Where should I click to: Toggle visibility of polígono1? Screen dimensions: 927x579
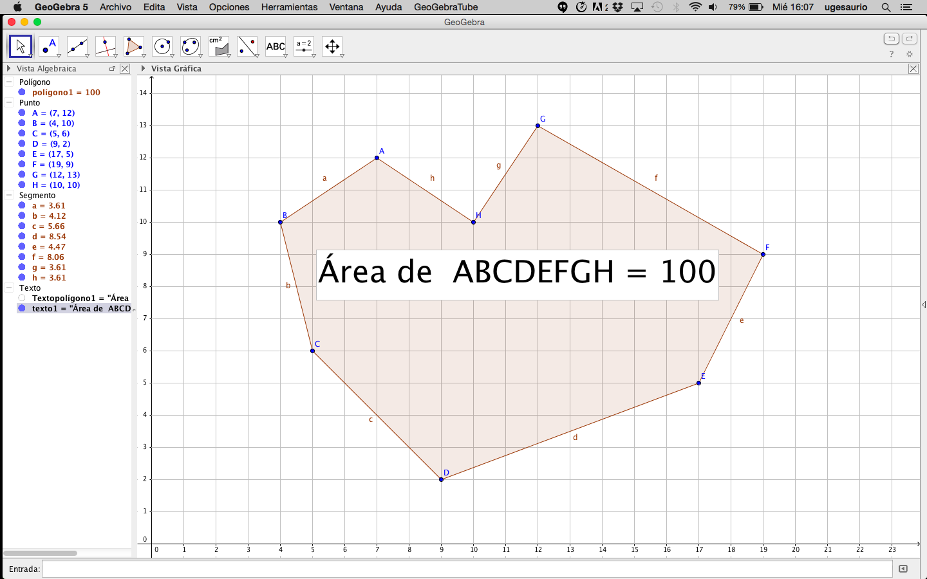22,93
